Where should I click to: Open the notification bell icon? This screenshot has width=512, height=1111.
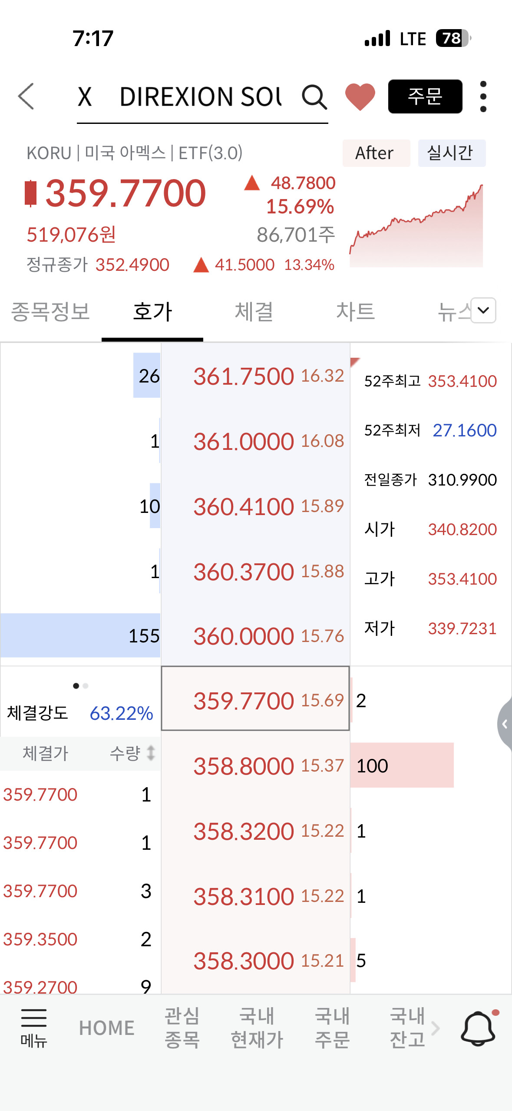[478, 1028]
